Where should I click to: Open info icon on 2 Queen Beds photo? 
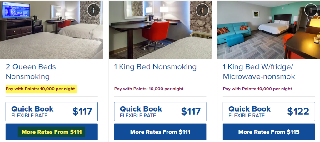94,10
